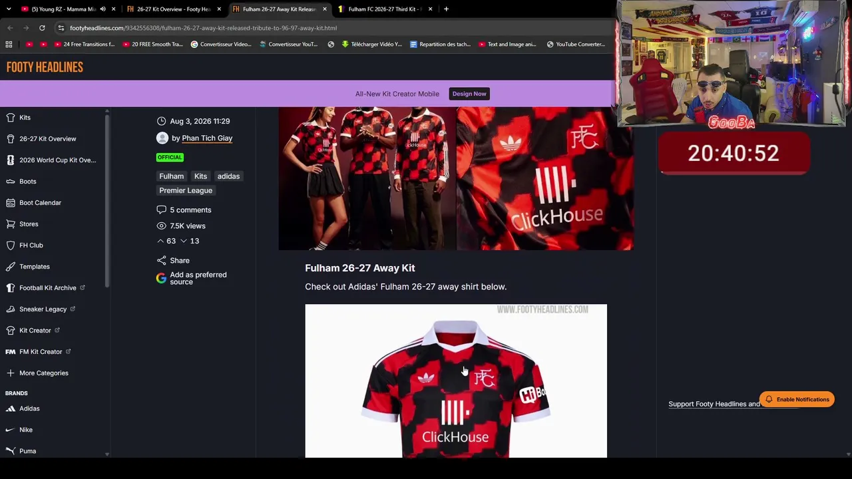The width and height of the screenshot is (852, 479).
Task: Open the Convertisseur Video bookmark
Action: 221,45
